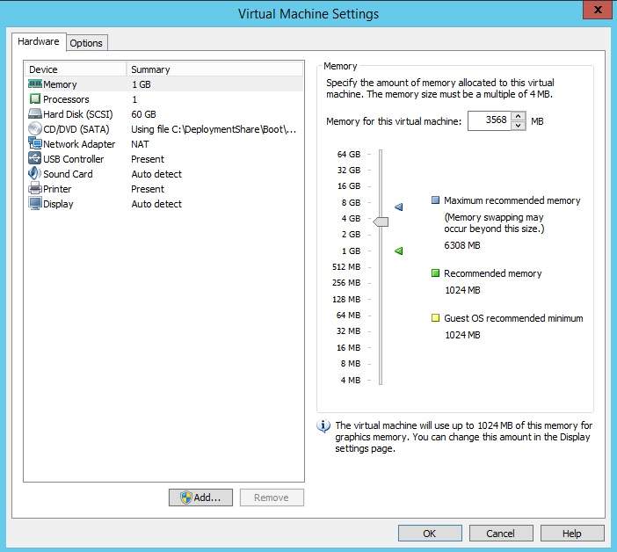Select the USB Controller icon
This screenshot has width=617, height=552.
[35, 159]
